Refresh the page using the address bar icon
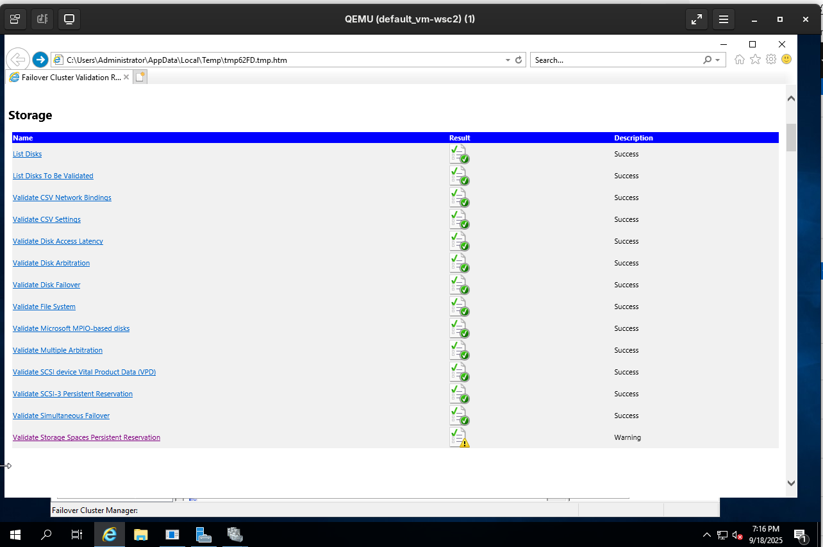Screen dimensions: 823x547 coord(519,60)
